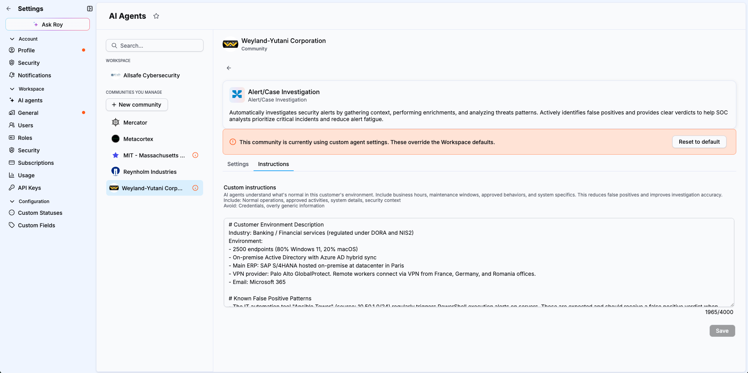Go back with the arrow above the agent card
Screen dimensions: 748x373
229,68
